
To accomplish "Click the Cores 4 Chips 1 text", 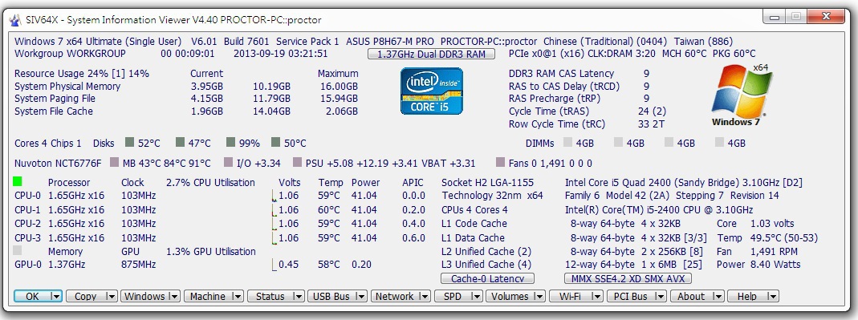I will tap(47, 144).
